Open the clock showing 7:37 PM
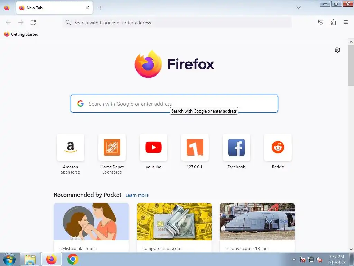354x266 pixels. (x=336, y=259)
